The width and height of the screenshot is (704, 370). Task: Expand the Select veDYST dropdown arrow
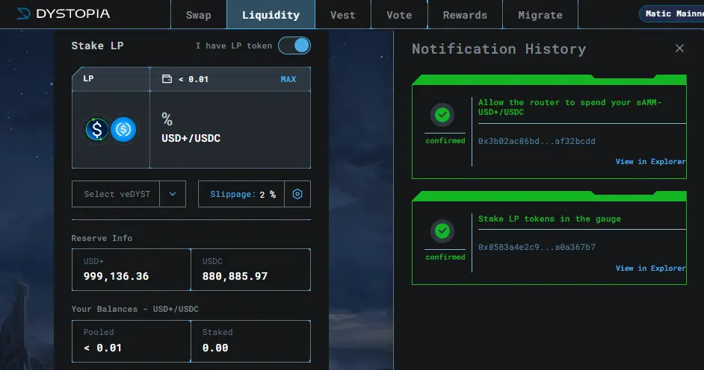[173, 194]
